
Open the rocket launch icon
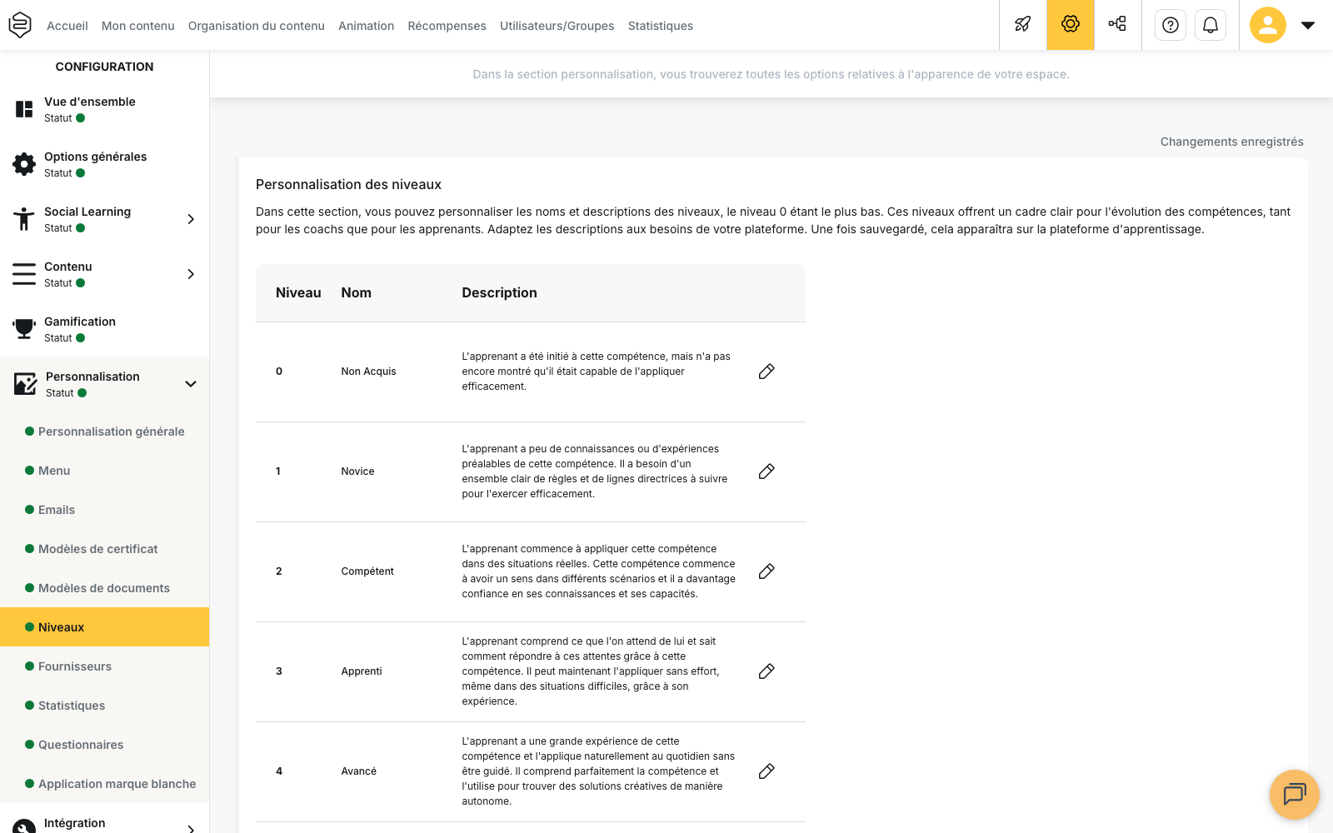tap(1023, 25)
